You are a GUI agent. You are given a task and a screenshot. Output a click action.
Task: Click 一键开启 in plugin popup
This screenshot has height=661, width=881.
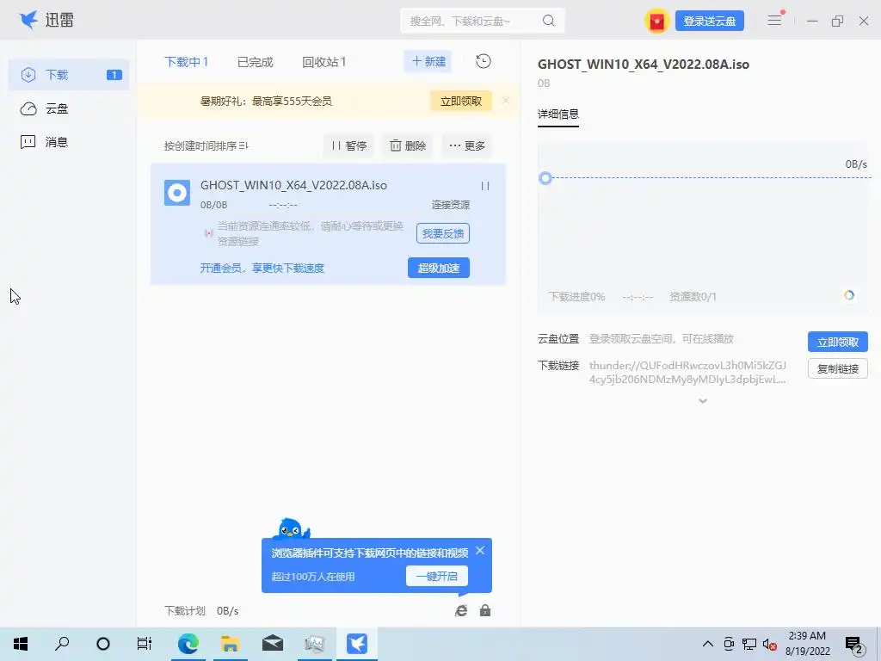(x=437, y=576)
